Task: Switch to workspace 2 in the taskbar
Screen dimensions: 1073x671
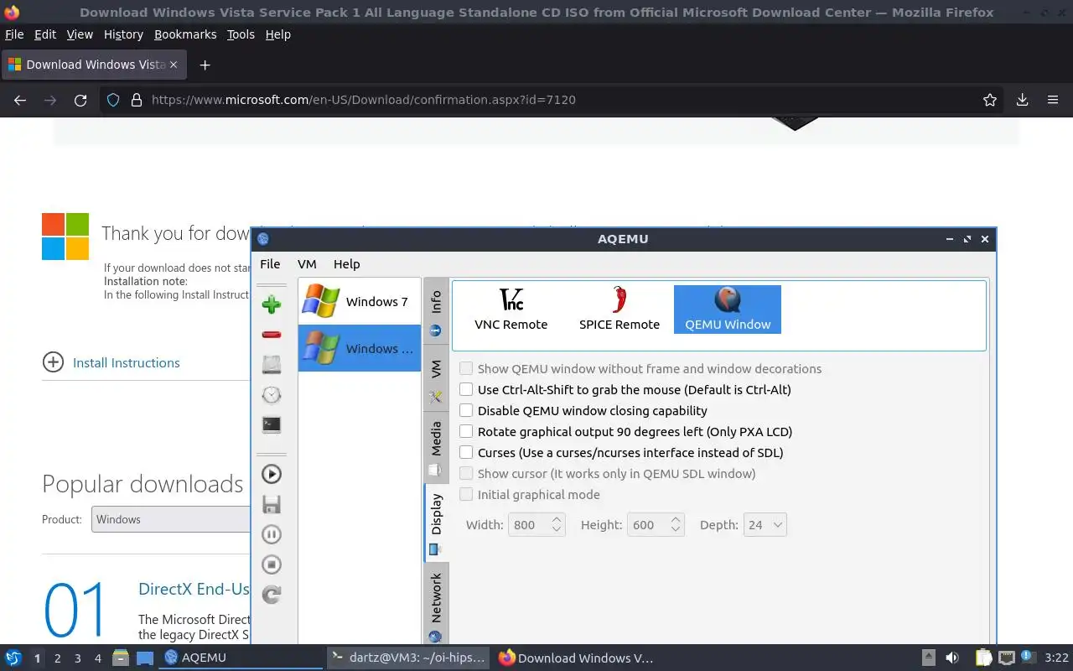Action: [x=57, y=658]
